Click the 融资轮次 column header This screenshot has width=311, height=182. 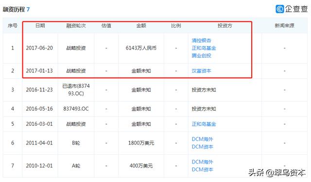[76, 26]
